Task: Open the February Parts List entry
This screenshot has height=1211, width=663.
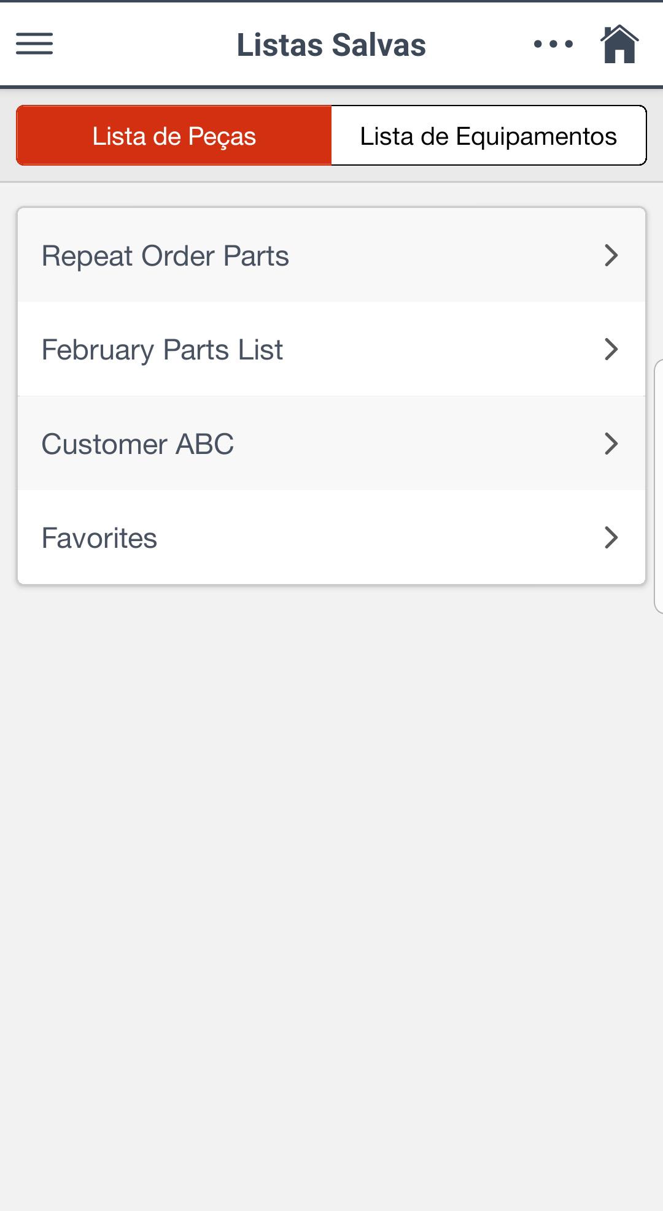Action: [162, 350]
